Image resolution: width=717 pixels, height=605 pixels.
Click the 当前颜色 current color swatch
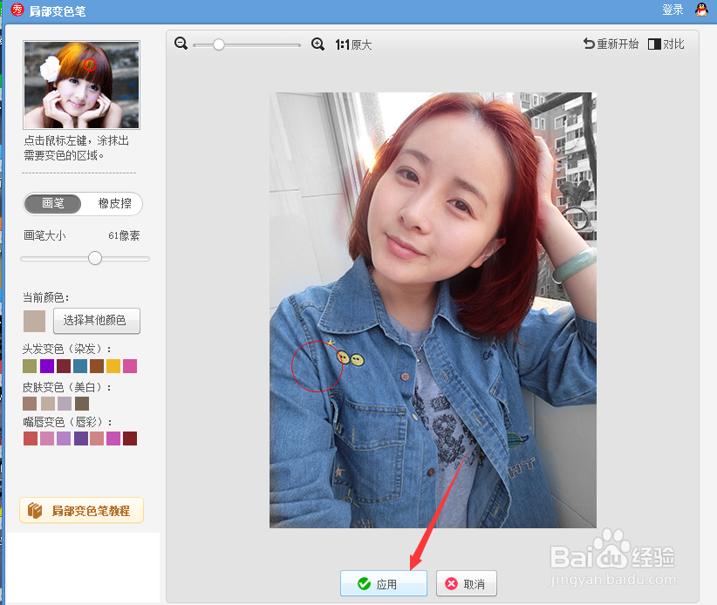33,321
